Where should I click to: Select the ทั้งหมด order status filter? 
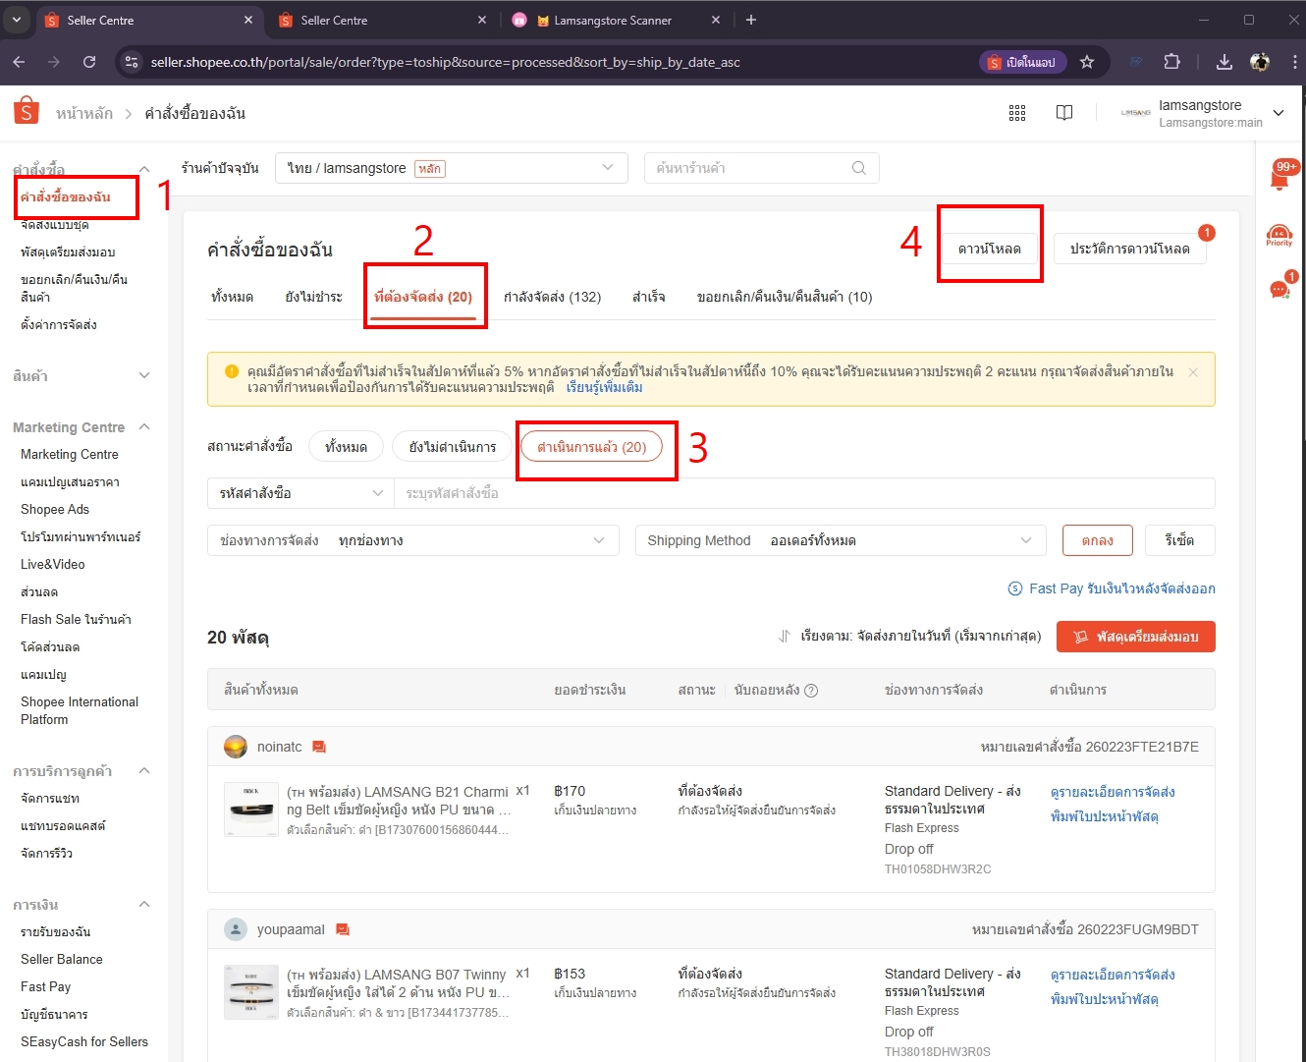pyautogui.click(x=346, y=447)
